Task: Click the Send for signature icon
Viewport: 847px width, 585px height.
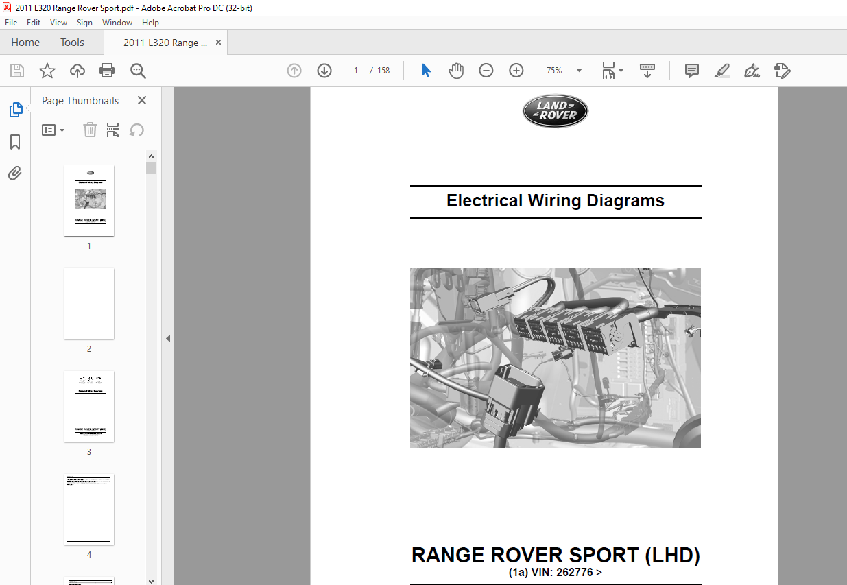Action: (x=782, y=71)
